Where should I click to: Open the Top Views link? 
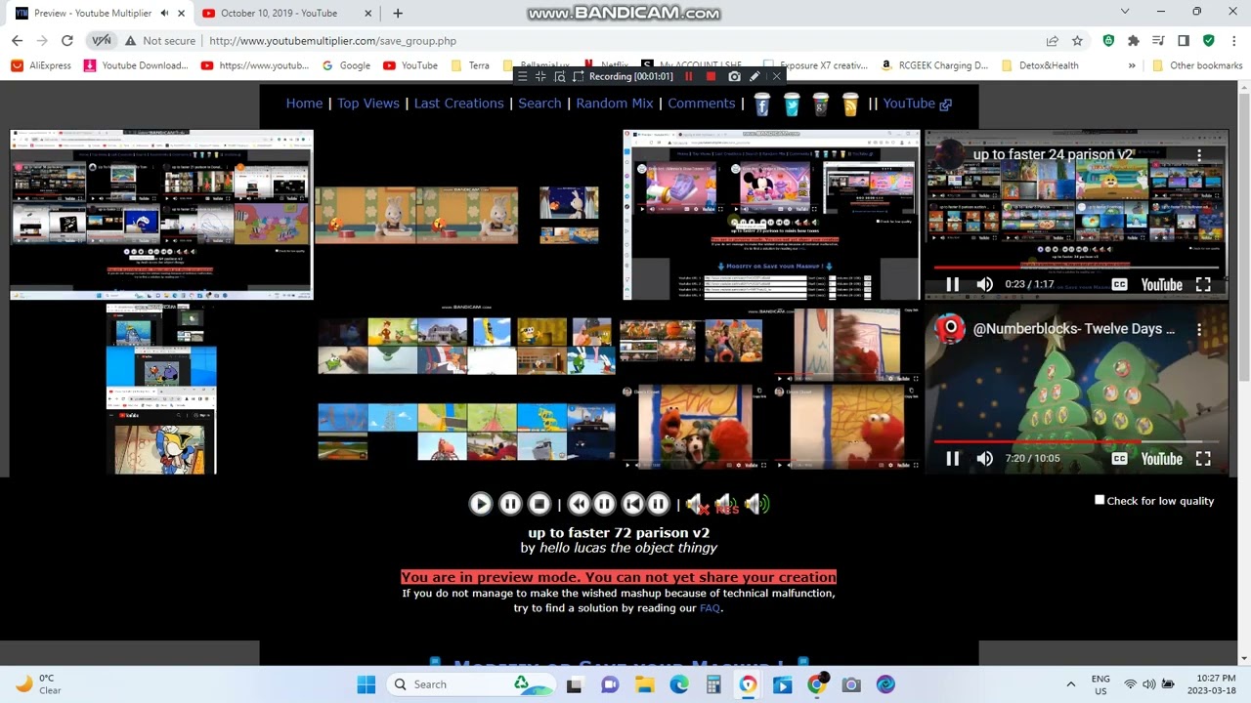point(368,103)
